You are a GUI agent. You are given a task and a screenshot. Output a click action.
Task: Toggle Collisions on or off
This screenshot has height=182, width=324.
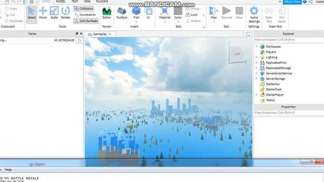pos(84,9)
